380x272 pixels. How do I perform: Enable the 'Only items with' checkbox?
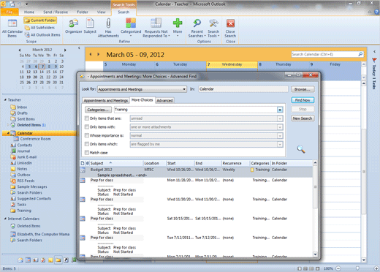point(86,126)
